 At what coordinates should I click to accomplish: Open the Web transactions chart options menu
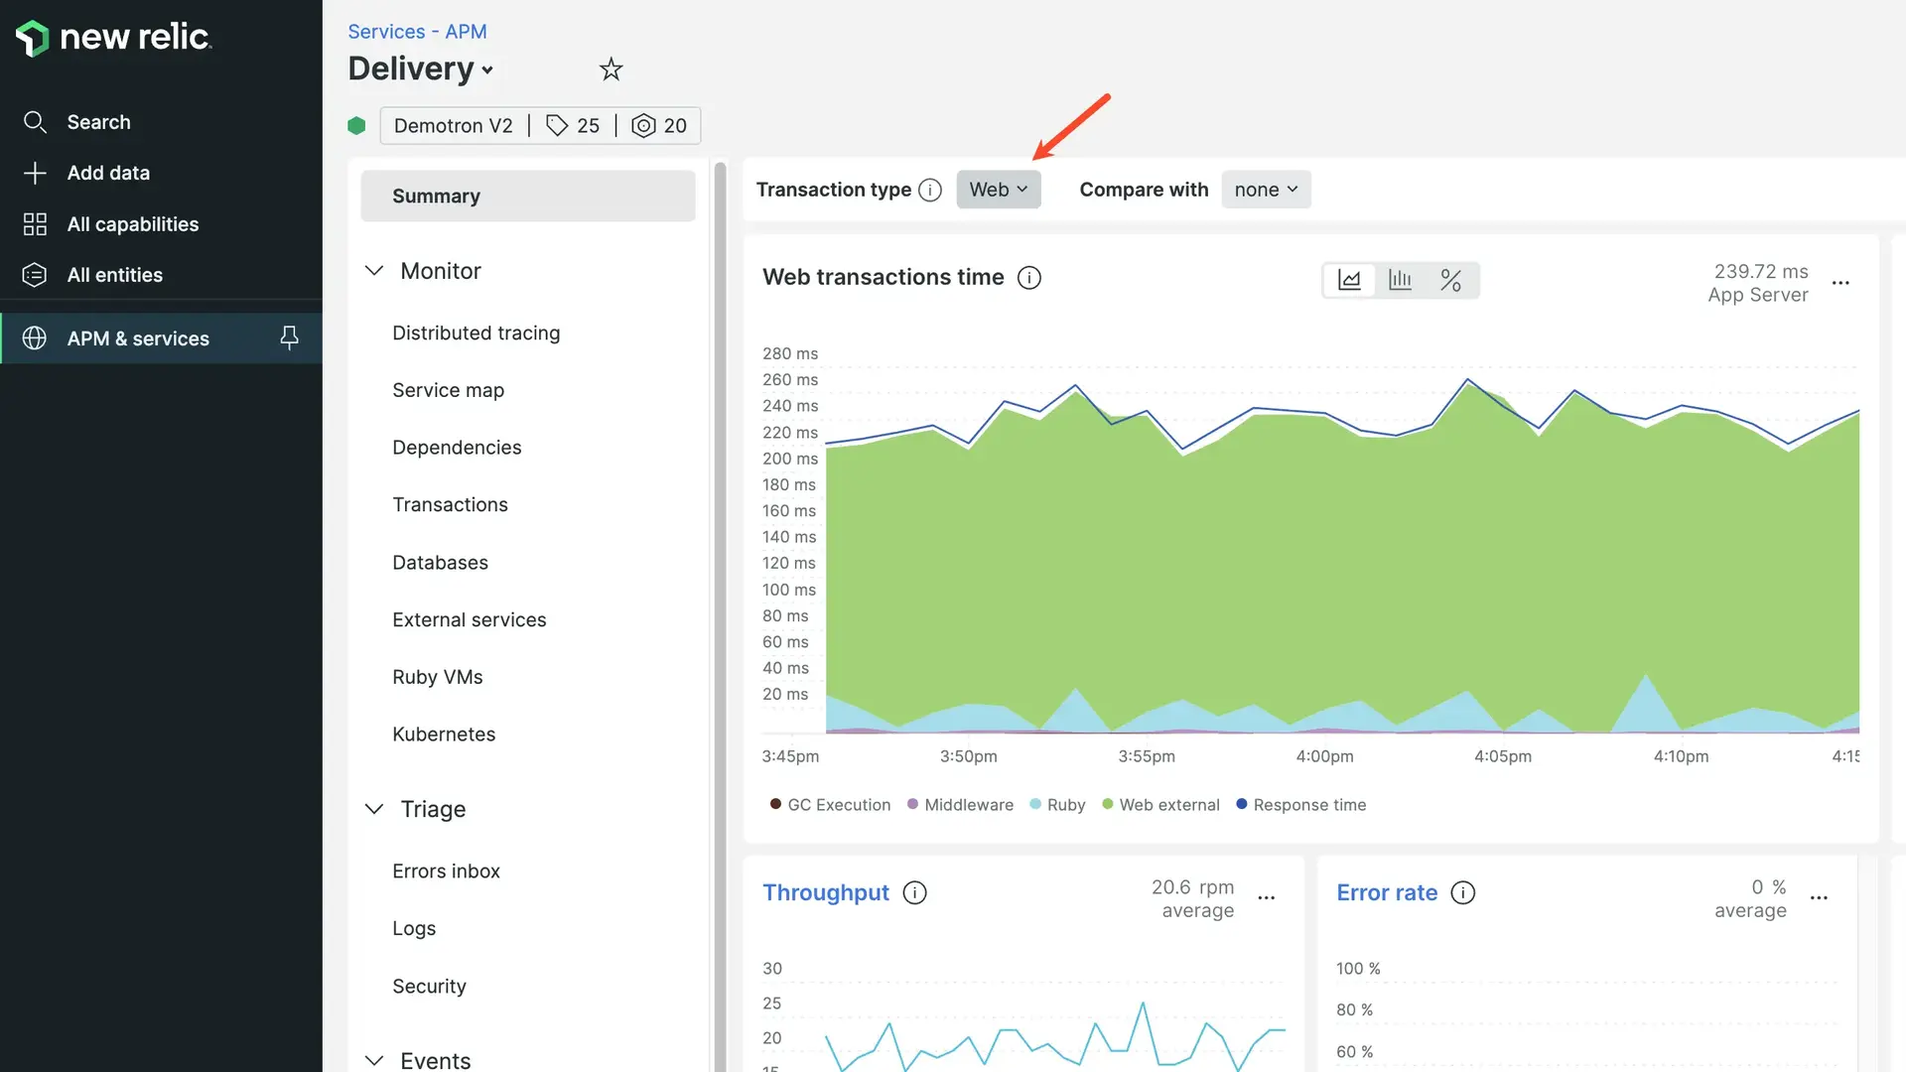click(x=1840, y=283)
